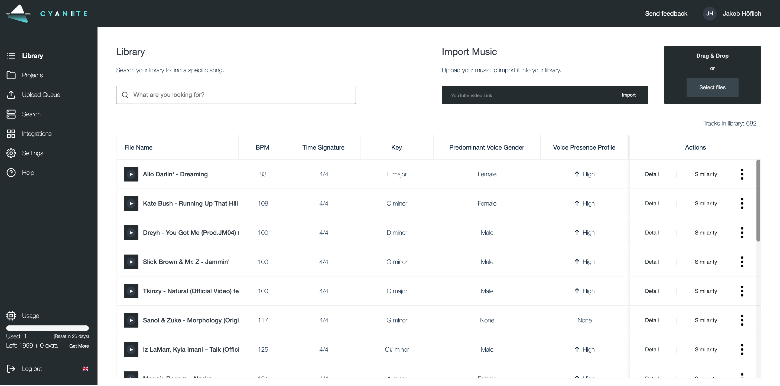Screen dimensions: 780x386
Task: Click the Usage chip icon
Action: coord(11,315)
